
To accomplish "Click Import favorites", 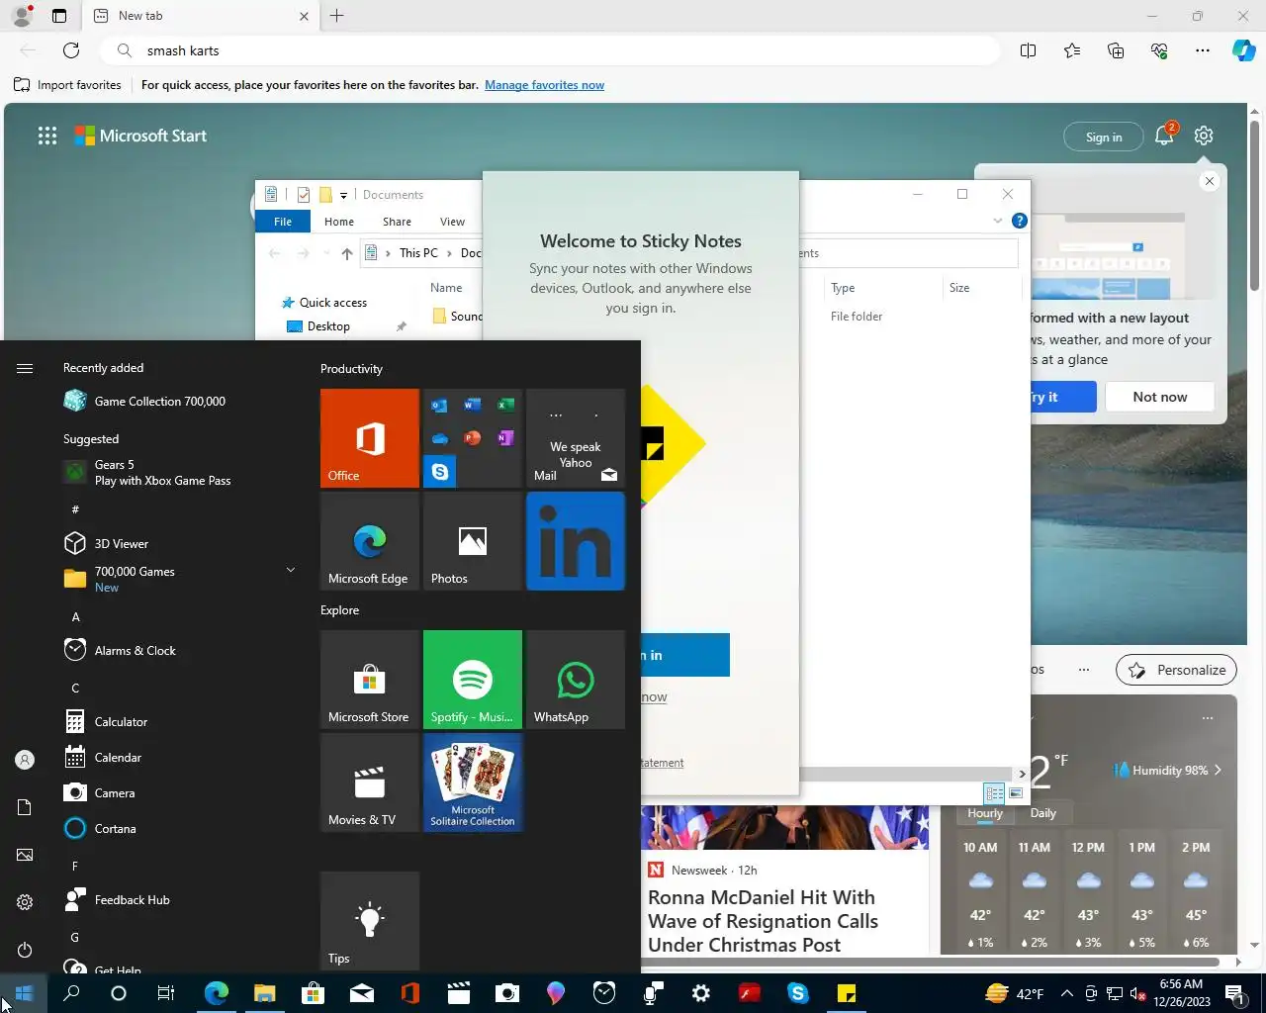I will click(x=67, y=85).
